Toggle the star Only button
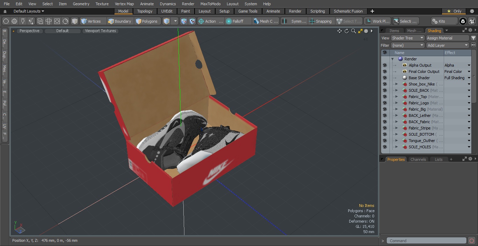Screen dimensions: 478x246 (454, 11)
